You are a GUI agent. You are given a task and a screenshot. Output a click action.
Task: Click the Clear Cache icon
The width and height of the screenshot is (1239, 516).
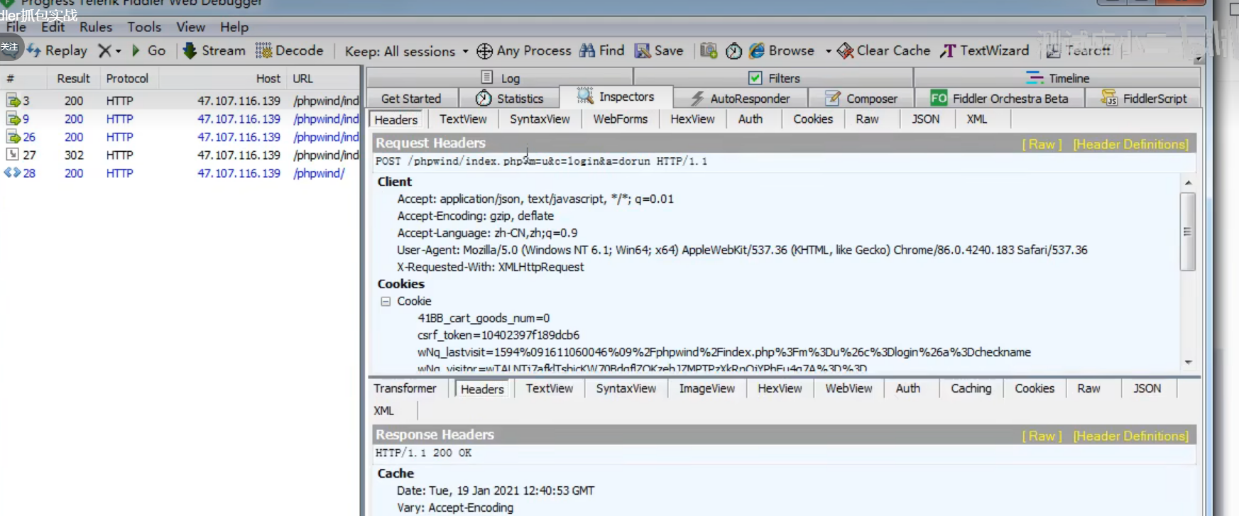(845, 50)
